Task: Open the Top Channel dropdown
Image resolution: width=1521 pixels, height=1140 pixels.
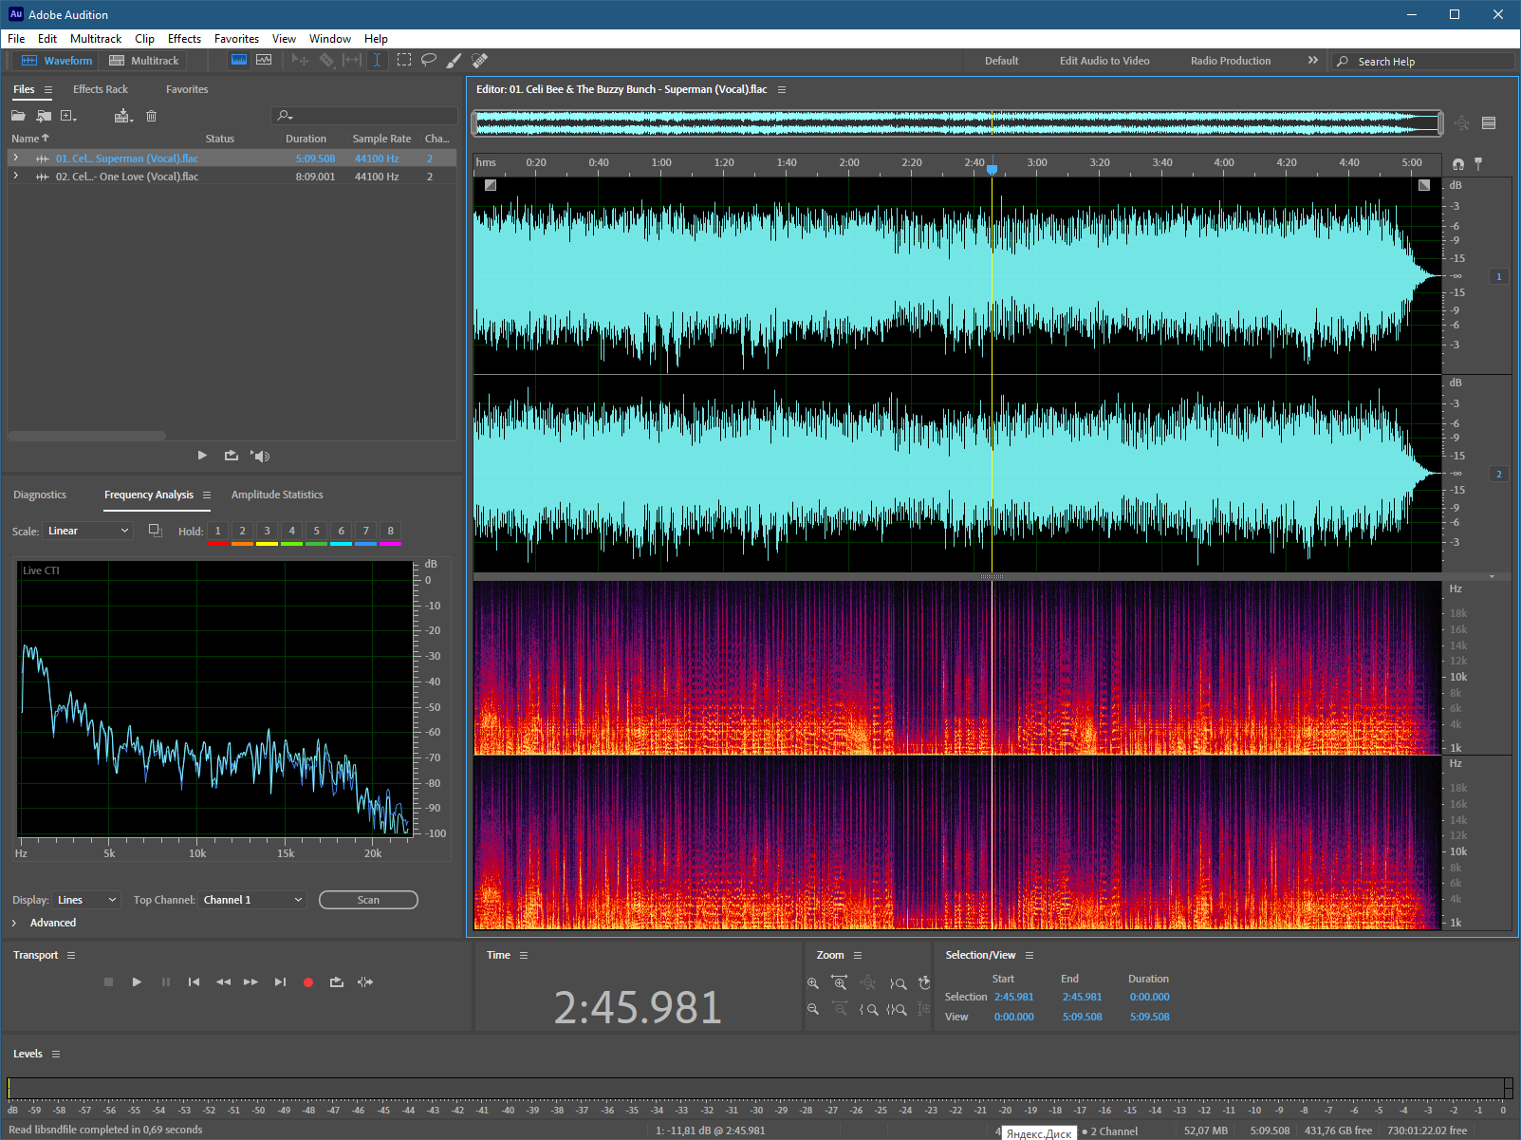Action: [x=252, y=900]
